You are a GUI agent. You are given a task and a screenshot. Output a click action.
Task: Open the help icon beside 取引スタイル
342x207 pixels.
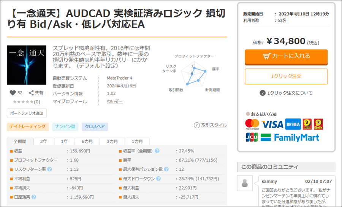click(196, 125)
